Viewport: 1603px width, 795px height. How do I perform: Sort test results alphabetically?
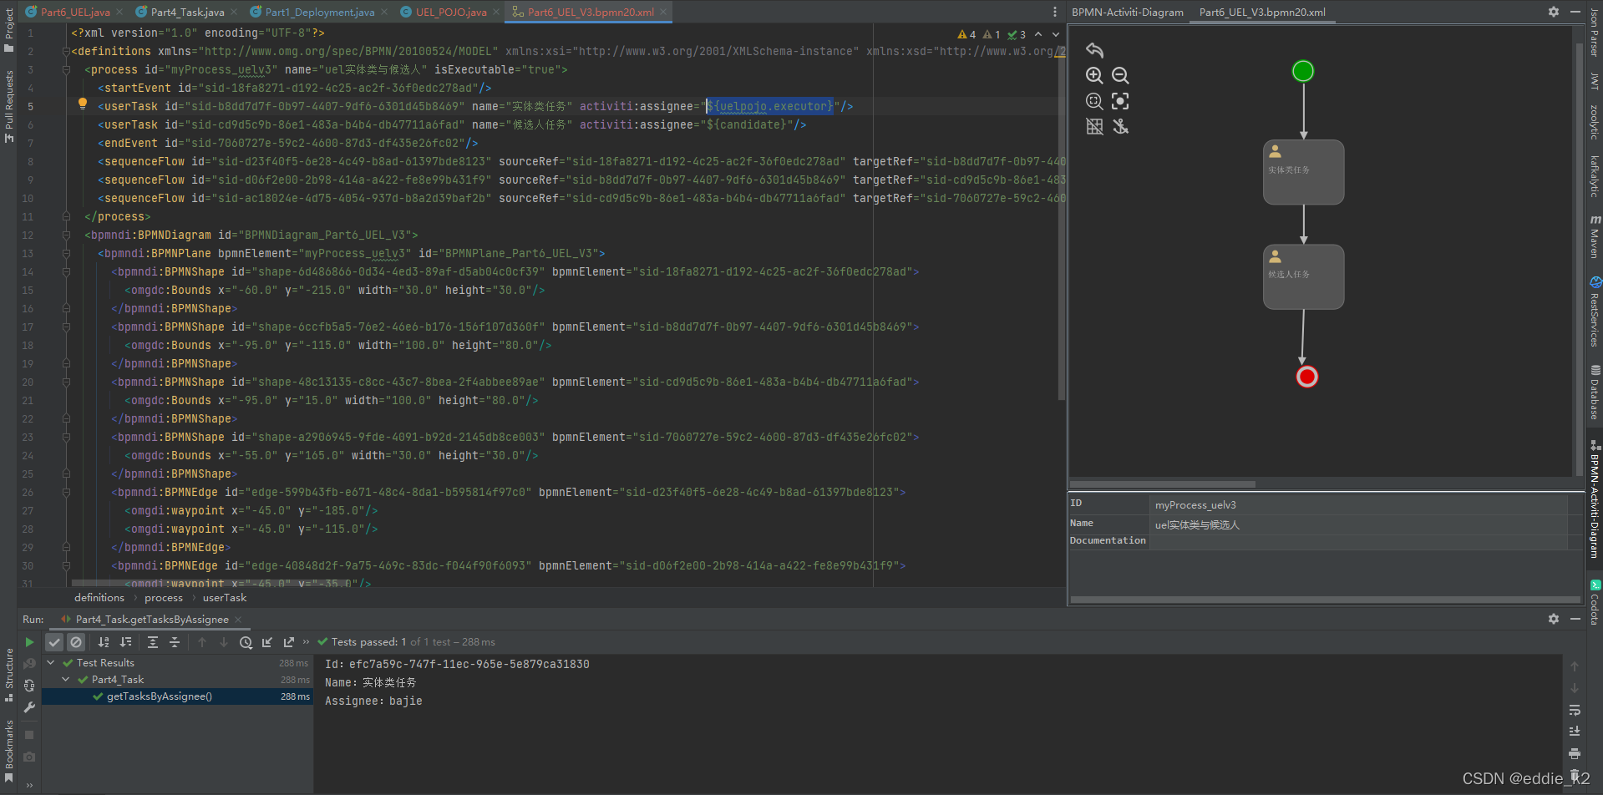[x=104, y=642]
